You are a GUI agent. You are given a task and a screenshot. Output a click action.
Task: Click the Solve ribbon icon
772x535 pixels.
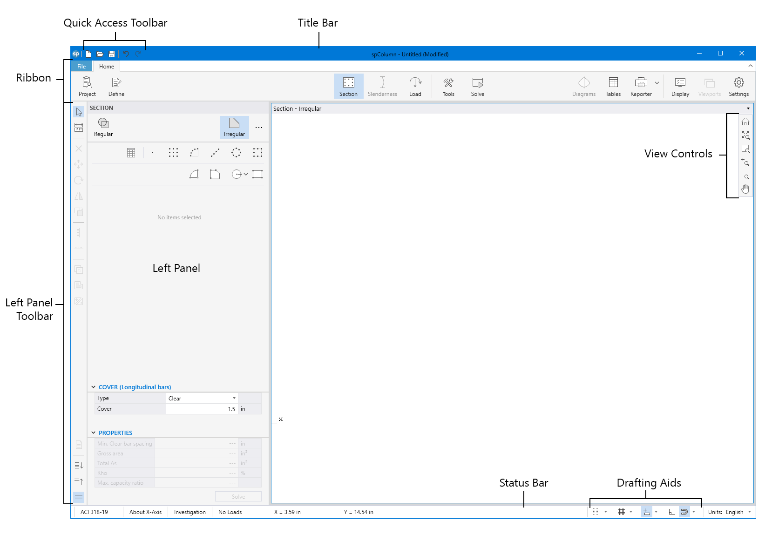(x=477, y=87)
